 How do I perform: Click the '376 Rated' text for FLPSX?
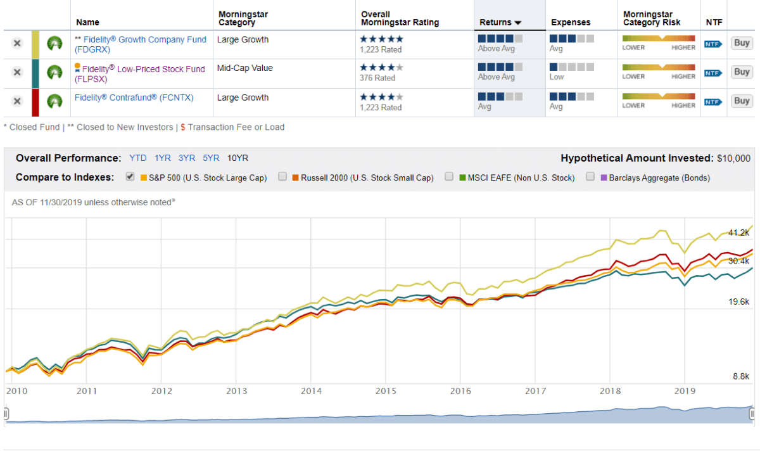coord(377,78)
